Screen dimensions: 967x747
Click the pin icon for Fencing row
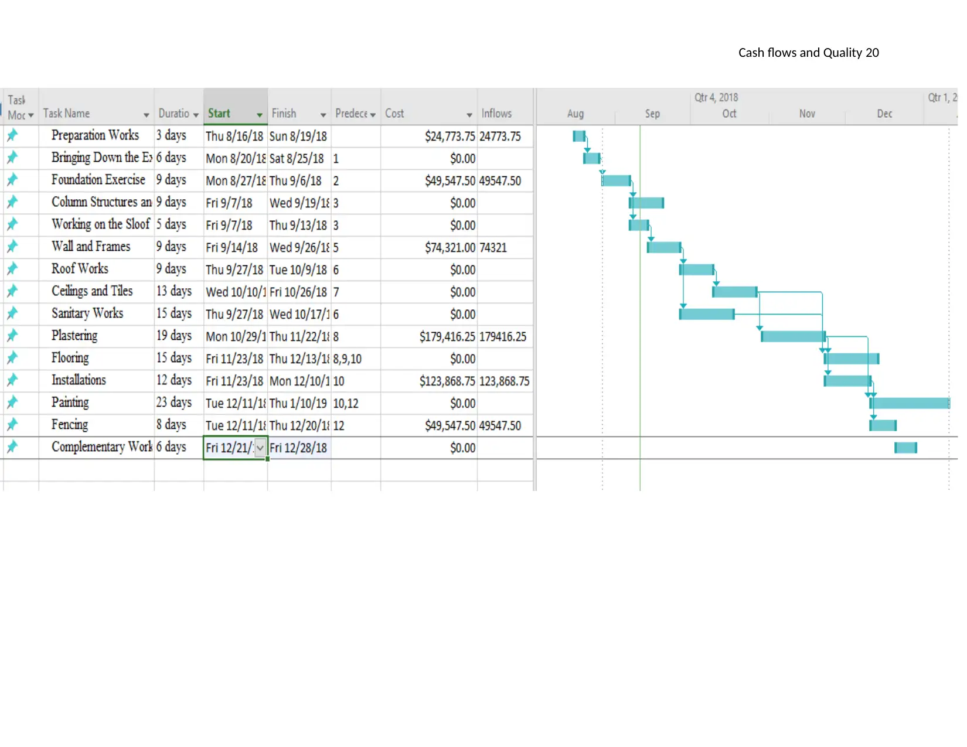pyautogui.click(x=12, y=425)
